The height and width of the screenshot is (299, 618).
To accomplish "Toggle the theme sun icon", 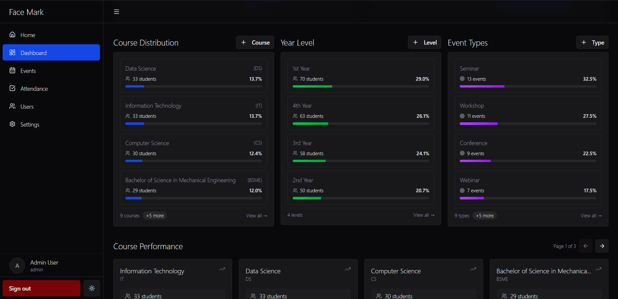I will 91,288.
